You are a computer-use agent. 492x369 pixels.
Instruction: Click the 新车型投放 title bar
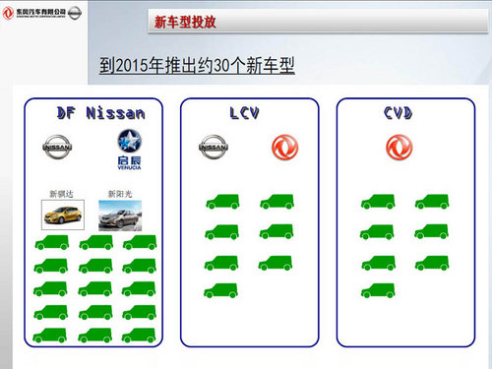(318, 21)
